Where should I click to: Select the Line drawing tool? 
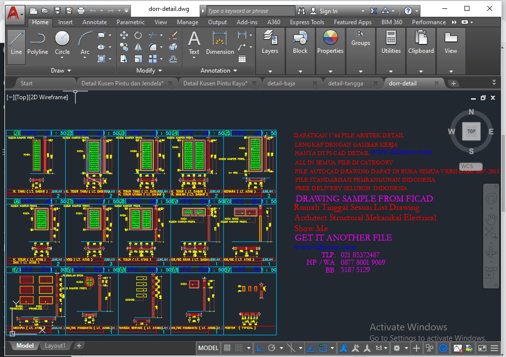[x=16, y=42]
